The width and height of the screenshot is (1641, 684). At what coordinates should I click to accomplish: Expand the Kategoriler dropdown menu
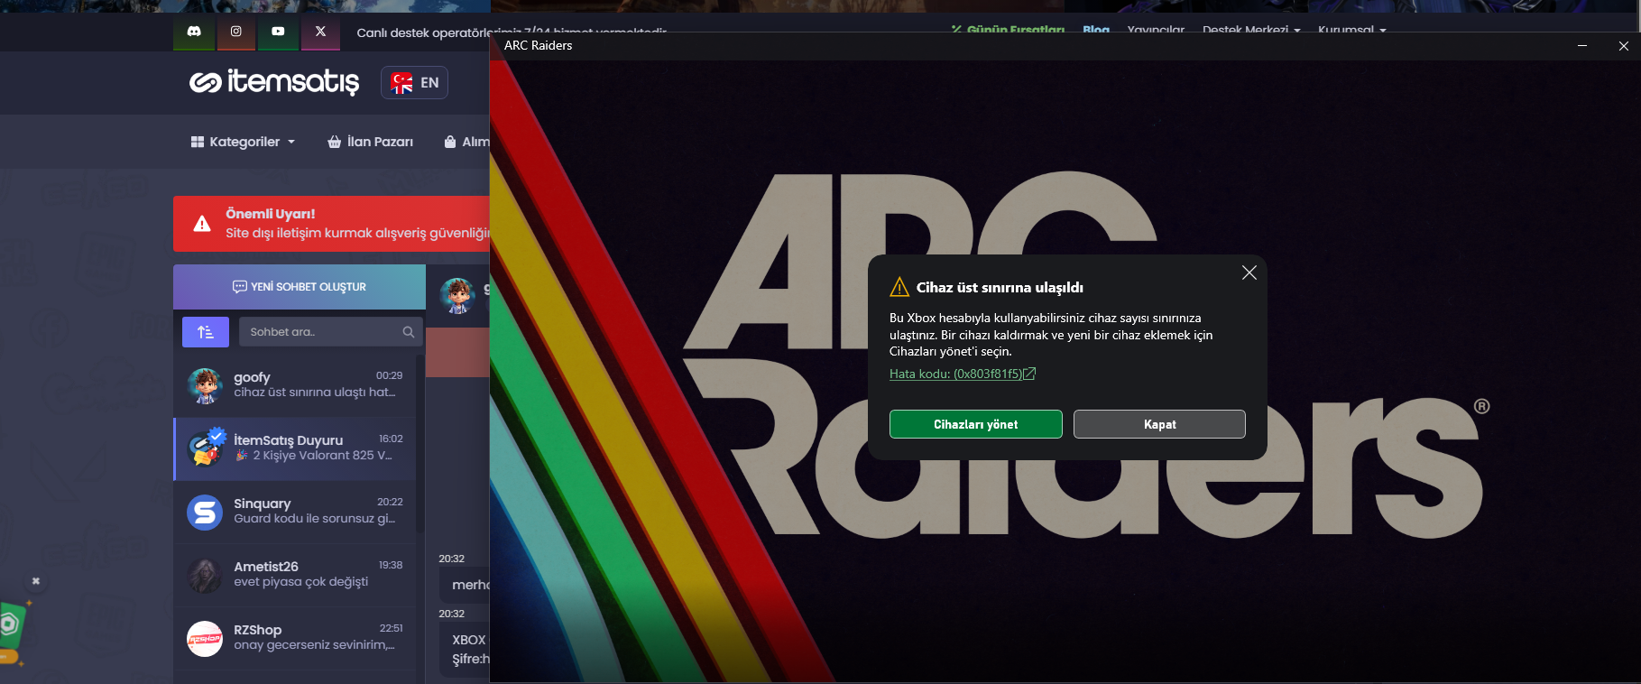[244, 142]
